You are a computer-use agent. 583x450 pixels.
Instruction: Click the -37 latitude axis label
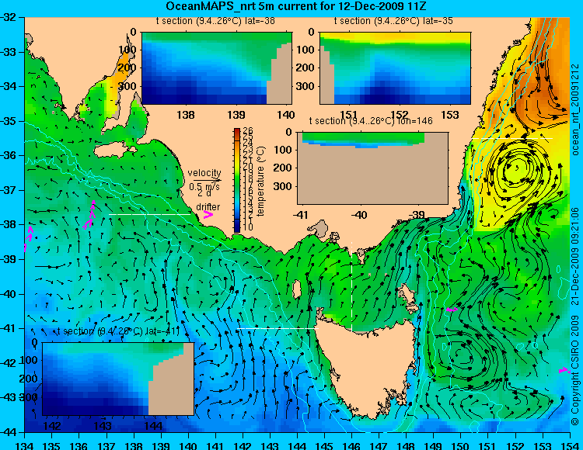9,190
